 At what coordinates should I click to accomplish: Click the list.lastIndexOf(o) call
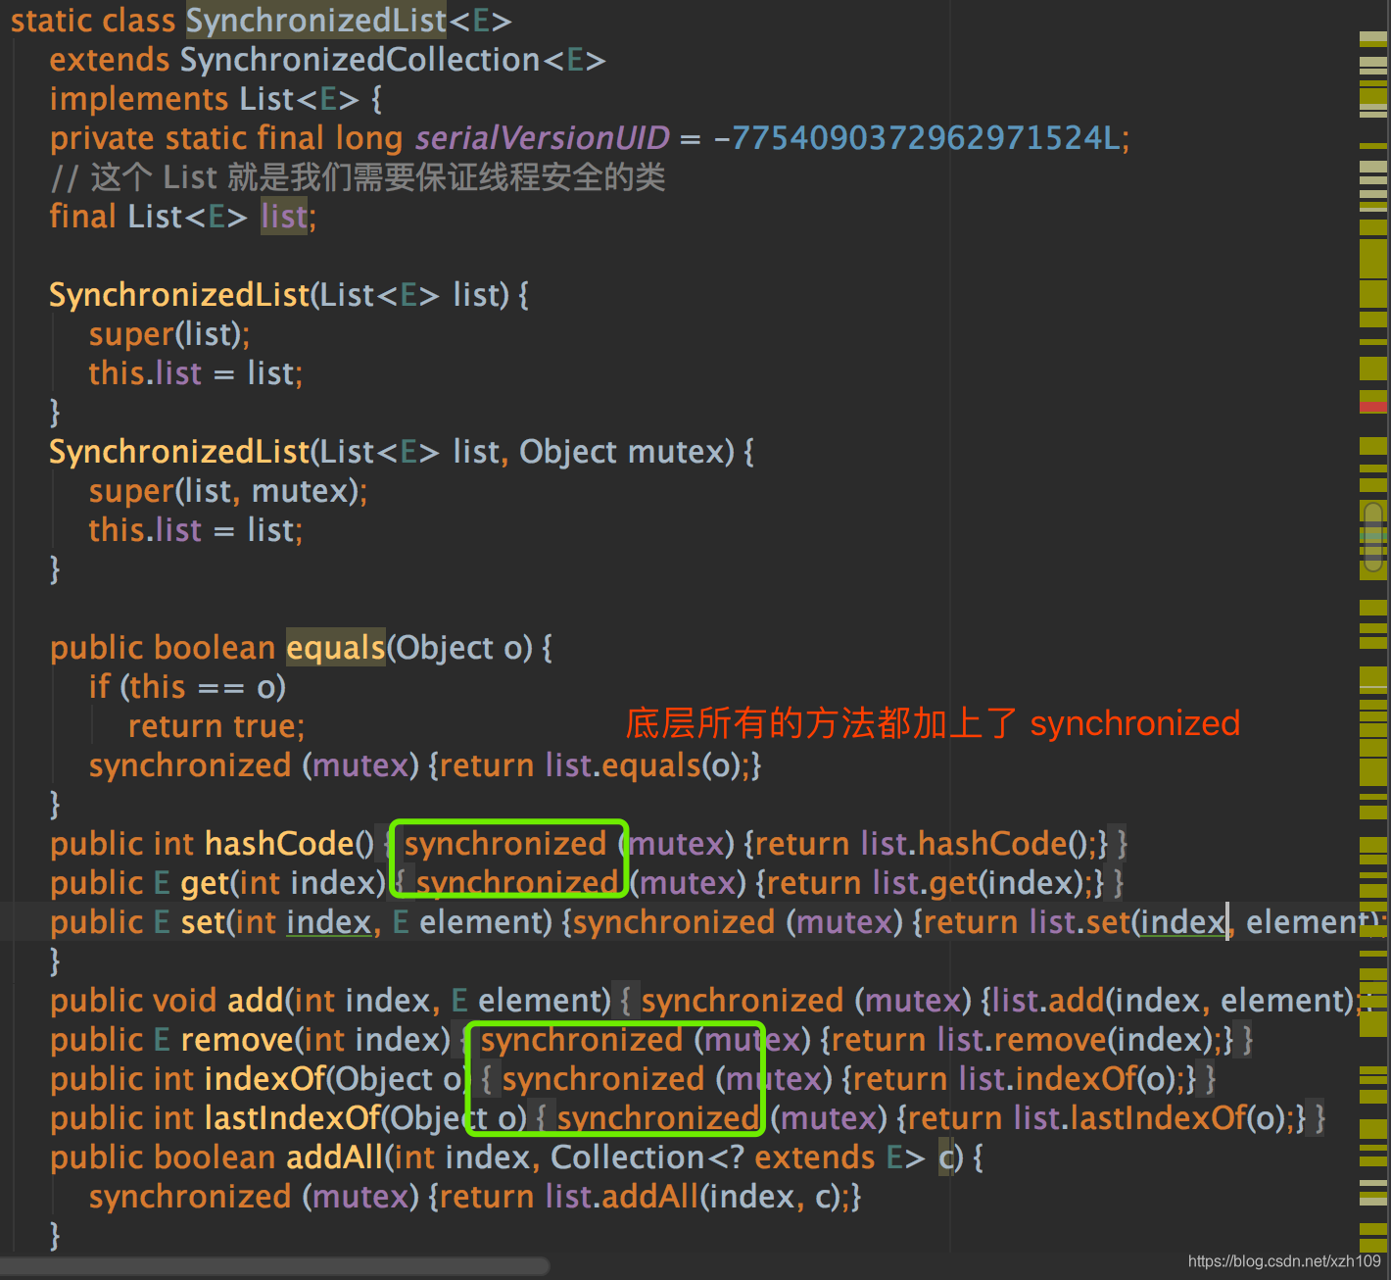[1149, 1118]
